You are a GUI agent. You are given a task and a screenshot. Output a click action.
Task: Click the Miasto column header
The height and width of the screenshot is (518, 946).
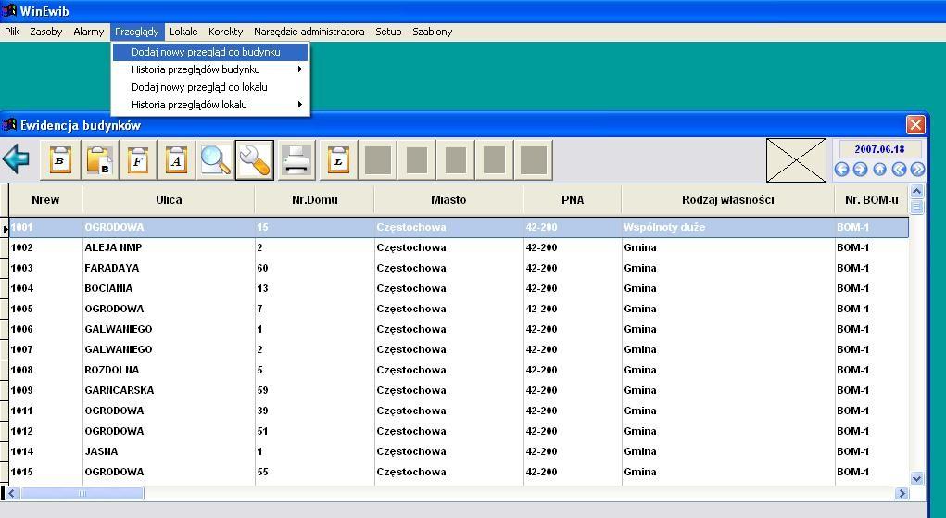coord(448,200)
